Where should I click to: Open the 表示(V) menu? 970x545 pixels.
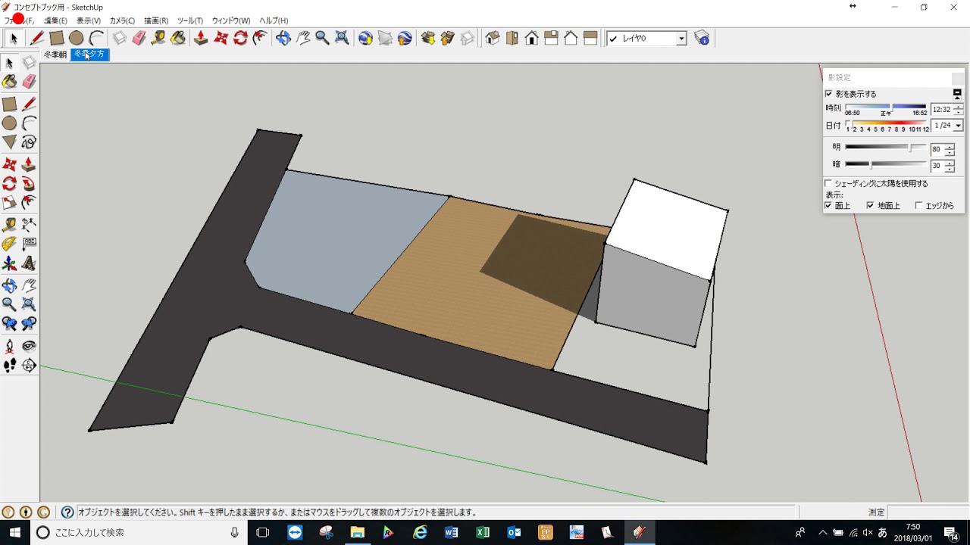pyautogui.click(x=88, y=20)
